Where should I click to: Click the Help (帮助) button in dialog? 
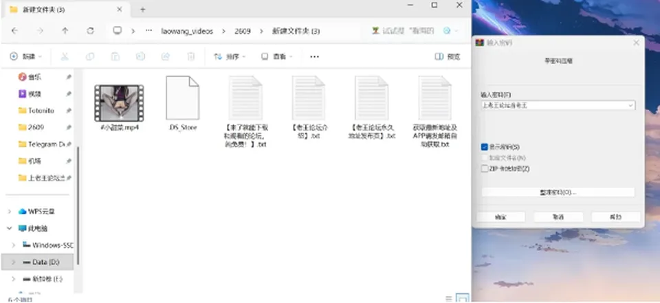pos(616,217)
